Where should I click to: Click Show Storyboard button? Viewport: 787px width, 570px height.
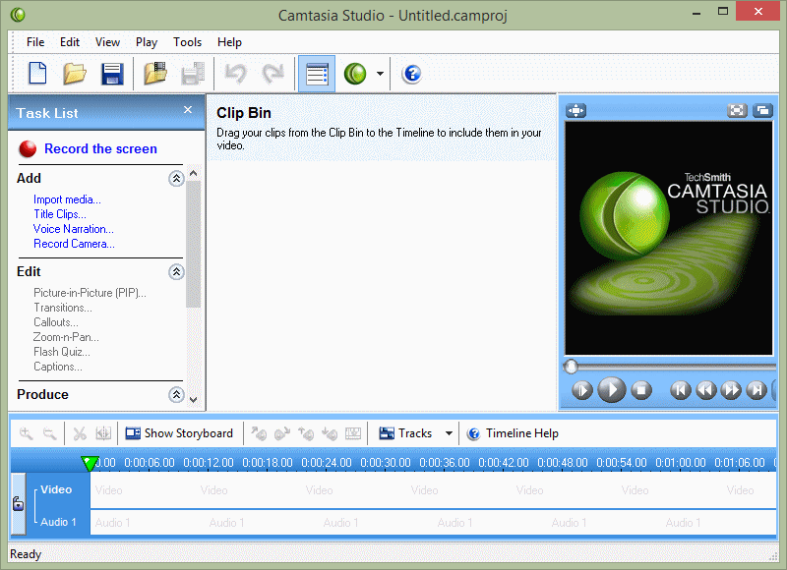[x=179, y=433]
